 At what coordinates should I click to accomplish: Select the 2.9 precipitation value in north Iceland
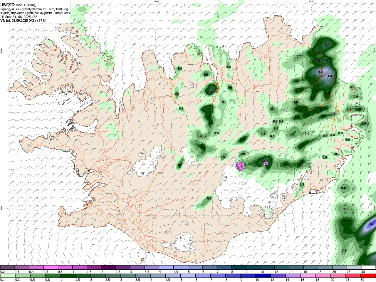[209, 92]
